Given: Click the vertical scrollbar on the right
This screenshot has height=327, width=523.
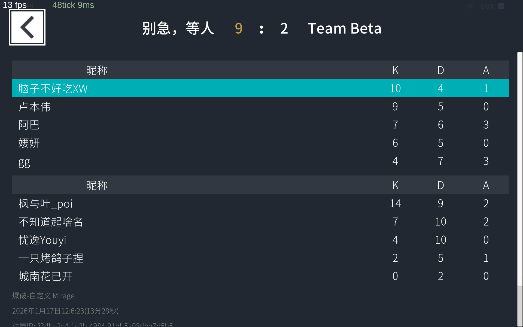Looking at the screenshot, I should click(x=520, y=169).
